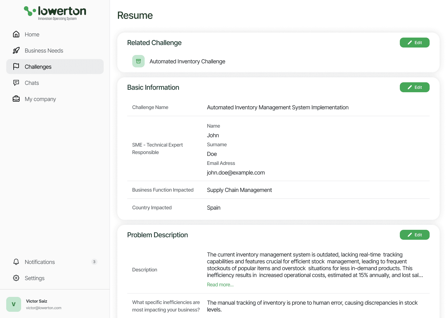Click the My company briefcase icon
Viewport: 447px width, 318px height.
16,99
